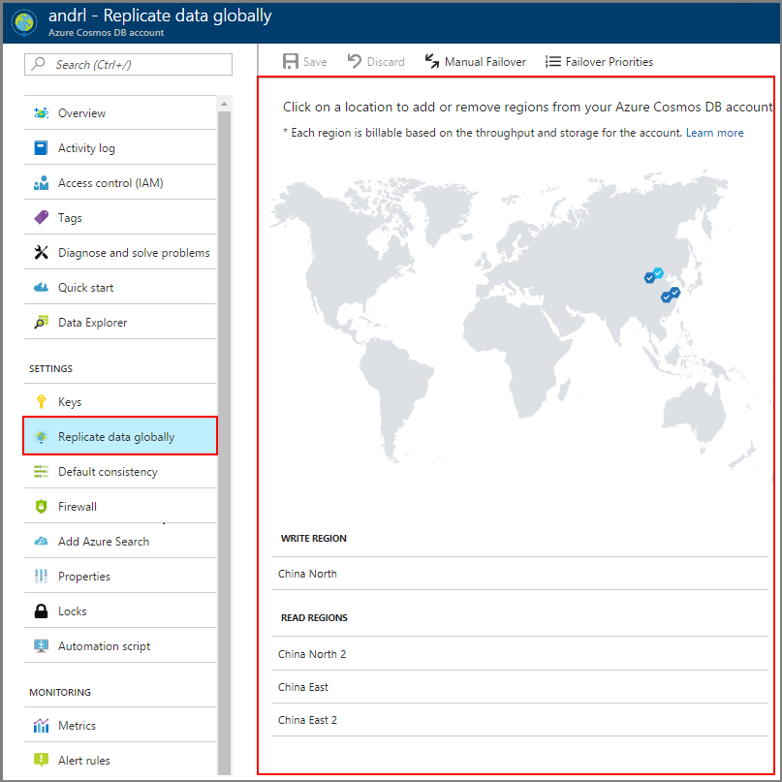This screenshot has height=782, width=782.
Task: Click the Firewall shield icon
Action: click(41, 507)
